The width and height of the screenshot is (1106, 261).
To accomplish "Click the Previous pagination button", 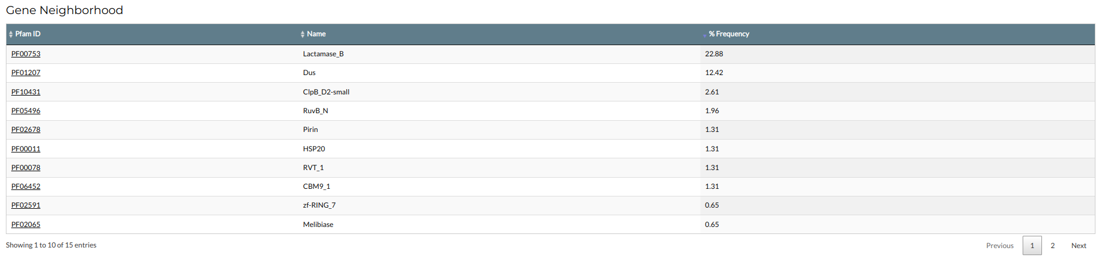I will coord(1000,246).
